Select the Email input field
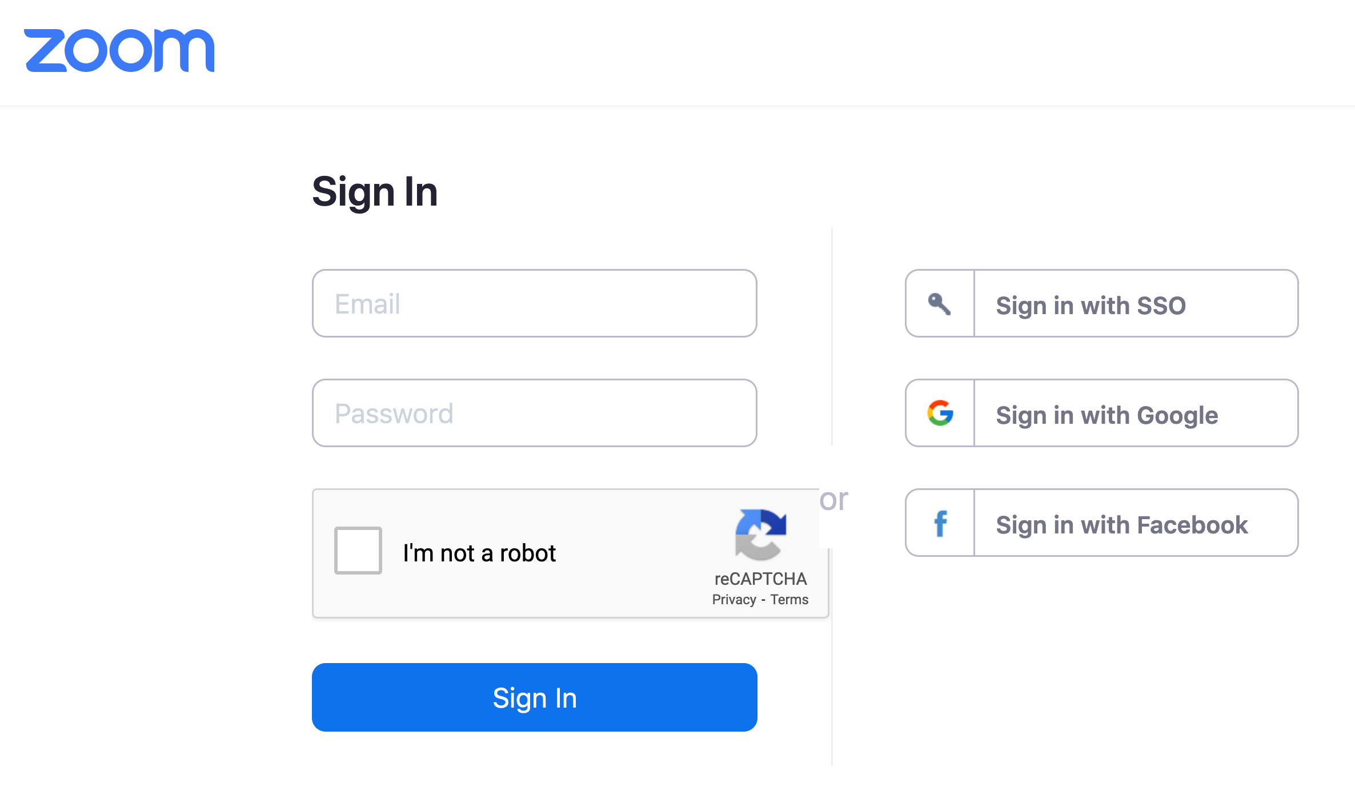This screenshot has width=1355, height=795. pyautogui.click(x=535, y=303)
